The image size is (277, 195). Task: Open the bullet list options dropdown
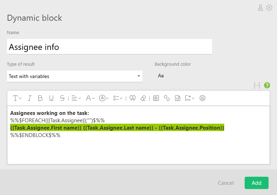(118, 98)
